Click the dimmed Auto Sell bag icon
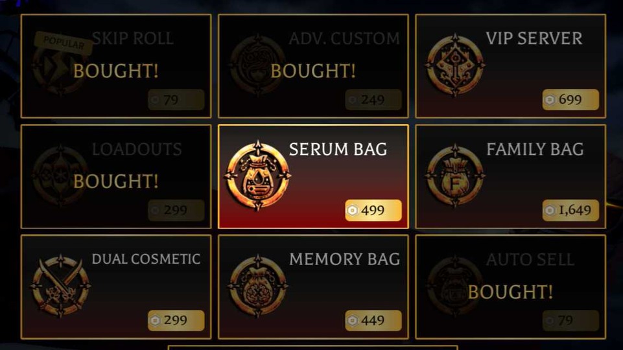The width and height of the screenshot is (623, 350). 454,286
